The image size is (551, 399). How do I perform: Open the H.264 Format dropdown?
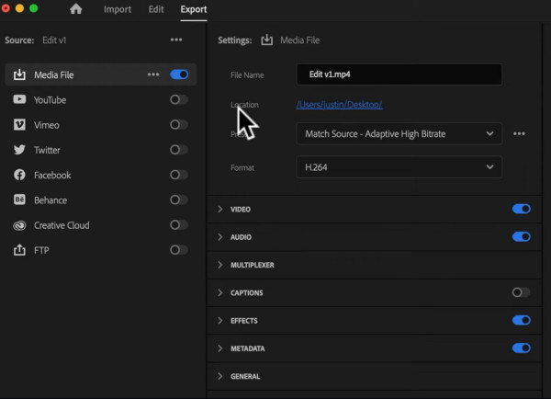[399, 167]
